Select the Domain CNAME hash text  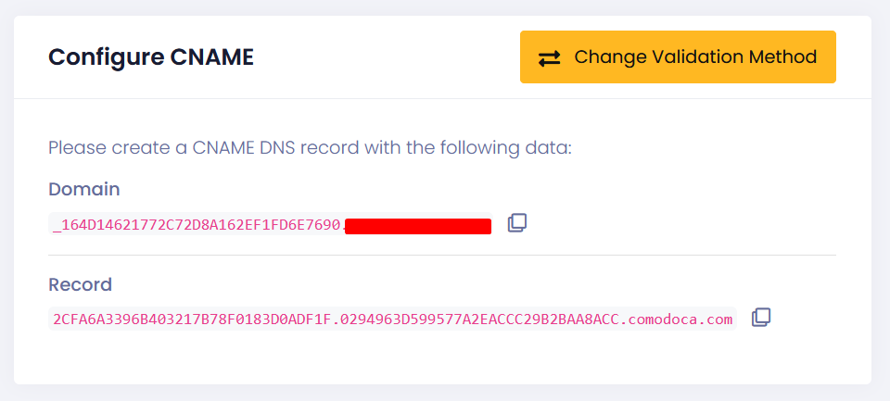198,225
